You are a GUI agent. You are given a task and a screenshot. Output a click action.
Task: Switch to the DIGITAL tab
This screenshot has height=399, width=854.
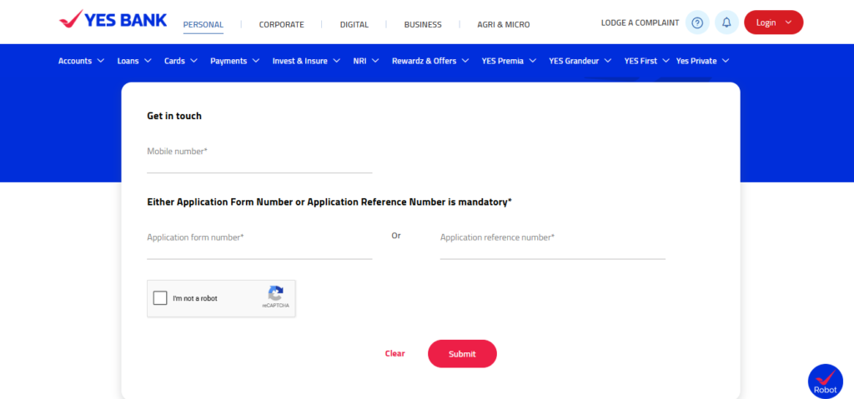click(x=354, y=24)
